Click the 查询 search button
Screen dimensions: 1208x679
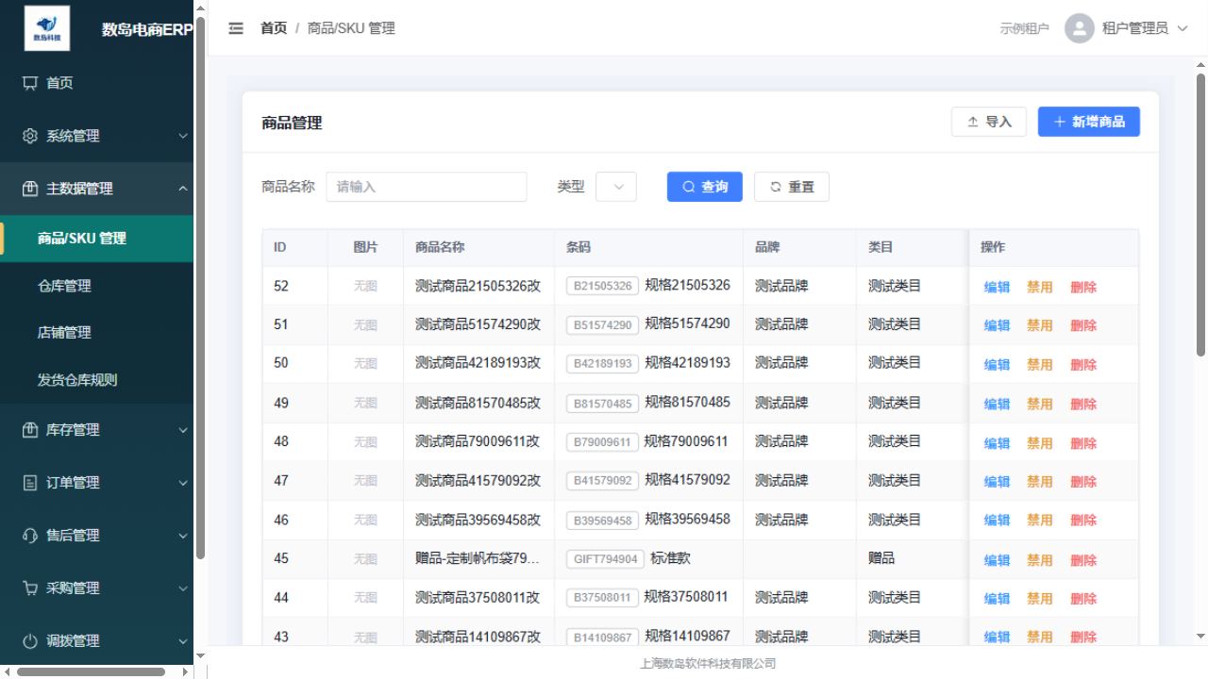click(x=705, y=187)
